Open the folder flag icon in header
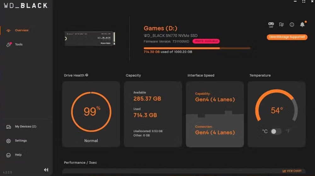 [x=281, y=25]
